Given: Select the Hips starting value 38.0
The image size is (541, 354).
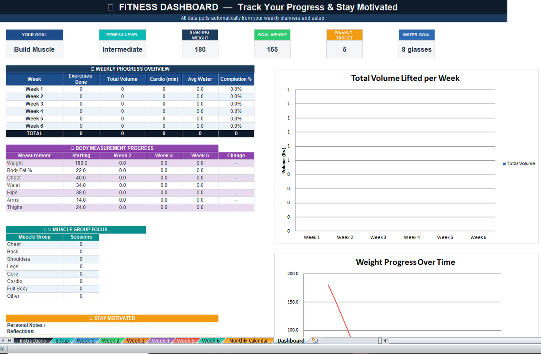Looking at the screenshot, I should point(81,193).
